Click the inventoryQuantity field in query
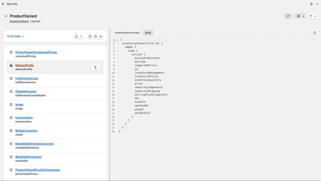The image size is (321, 181). [x=148, y=80]
